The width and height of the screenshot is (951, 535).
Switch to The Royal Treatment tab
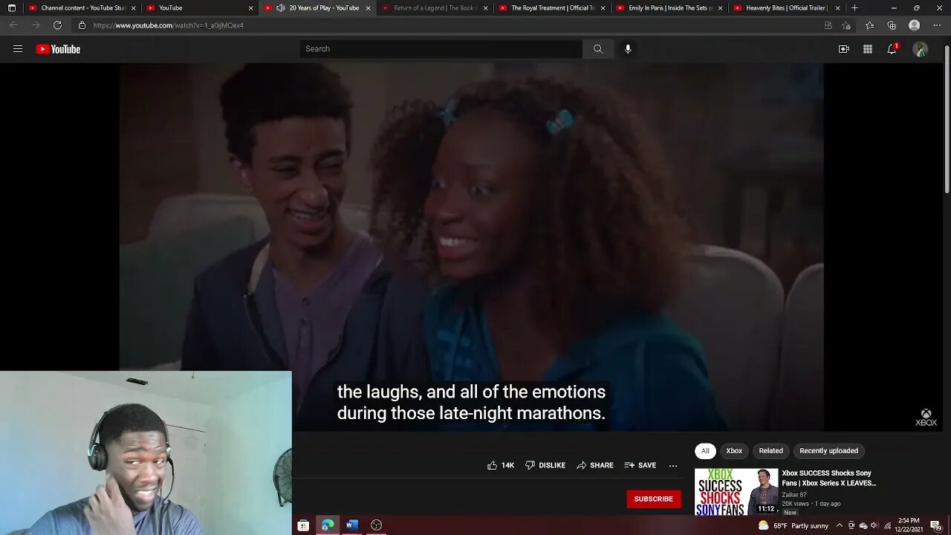(x=552, y=8)
